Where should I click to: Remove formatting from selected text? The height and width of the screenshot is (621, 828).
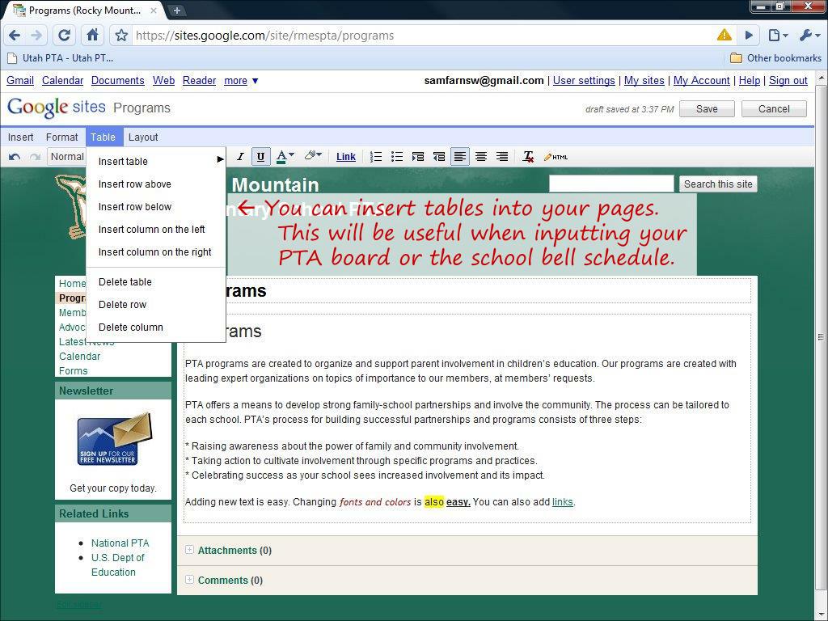(528, 156)
